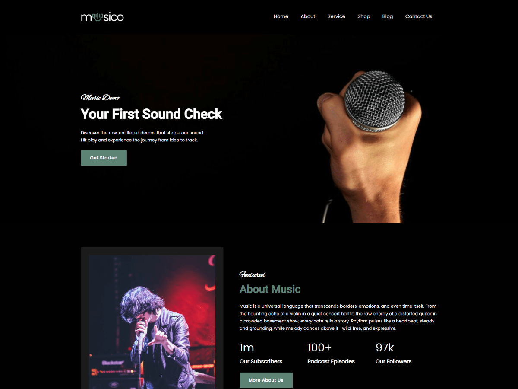Open the Service navigation link
Image resolution: width=518 pixels, height=389 pixels.
tap(336, 16)
